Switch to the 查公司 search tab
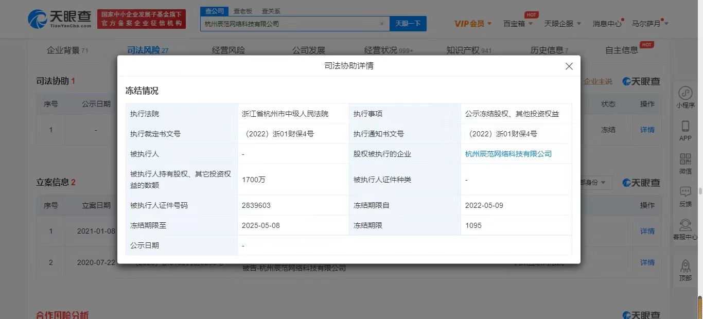This screenshot has height=319, width=703. coord(214,11)
